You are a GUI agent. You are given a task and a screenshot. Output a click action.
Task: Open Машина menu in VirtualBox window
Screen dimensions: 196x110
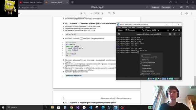coord(124,28)
